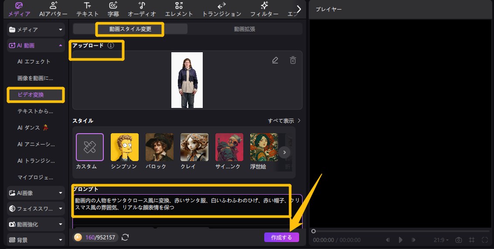Select ビデオ変換 in sidebar

(x=31, y=94)
